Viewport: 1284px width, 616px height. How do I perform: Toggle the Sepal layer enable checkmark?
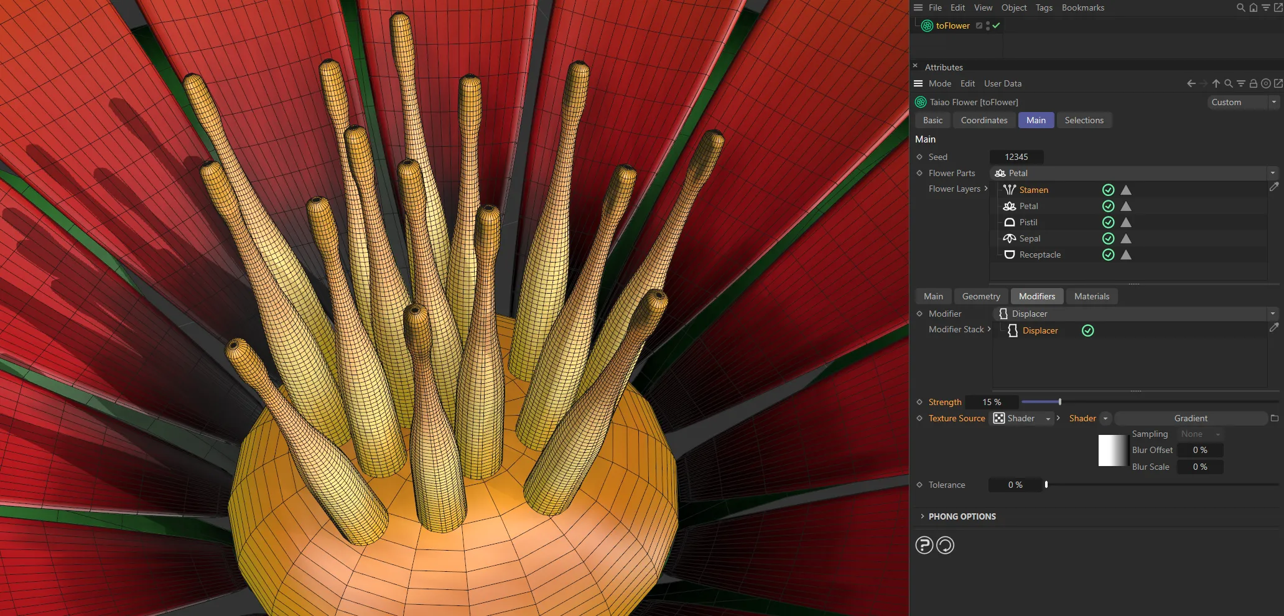[x=1108, y=238]
